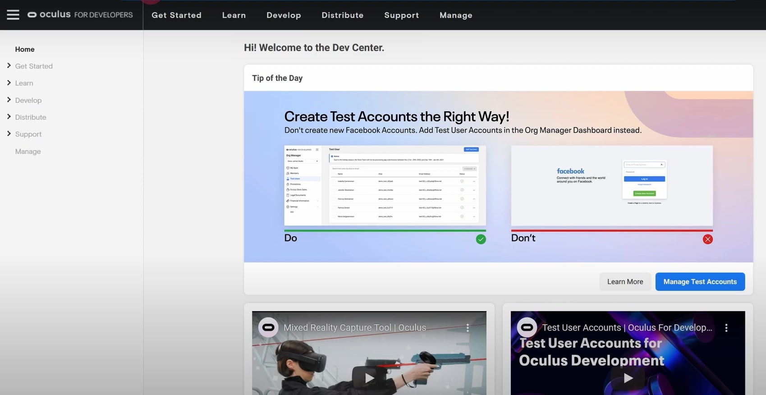Click Oculus channel avatar on Mixed Reality video
Image resolution: width=766 pixels, height=395 pixels.
[268, 327]
